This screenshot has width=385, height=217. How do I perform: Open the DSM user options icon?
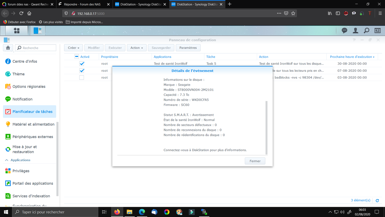[356, 31]
